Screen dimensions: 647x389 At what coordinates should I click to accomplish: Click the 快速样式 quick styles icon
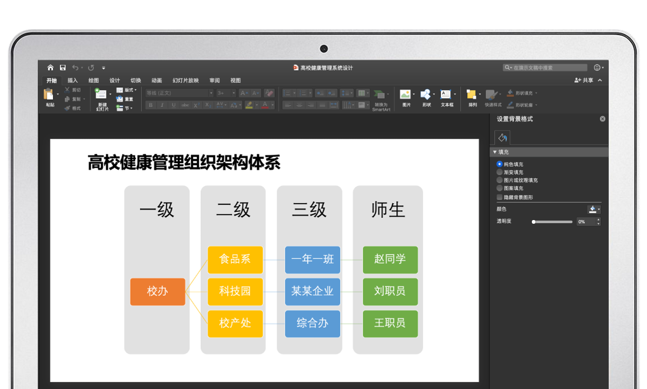[491, 95]
